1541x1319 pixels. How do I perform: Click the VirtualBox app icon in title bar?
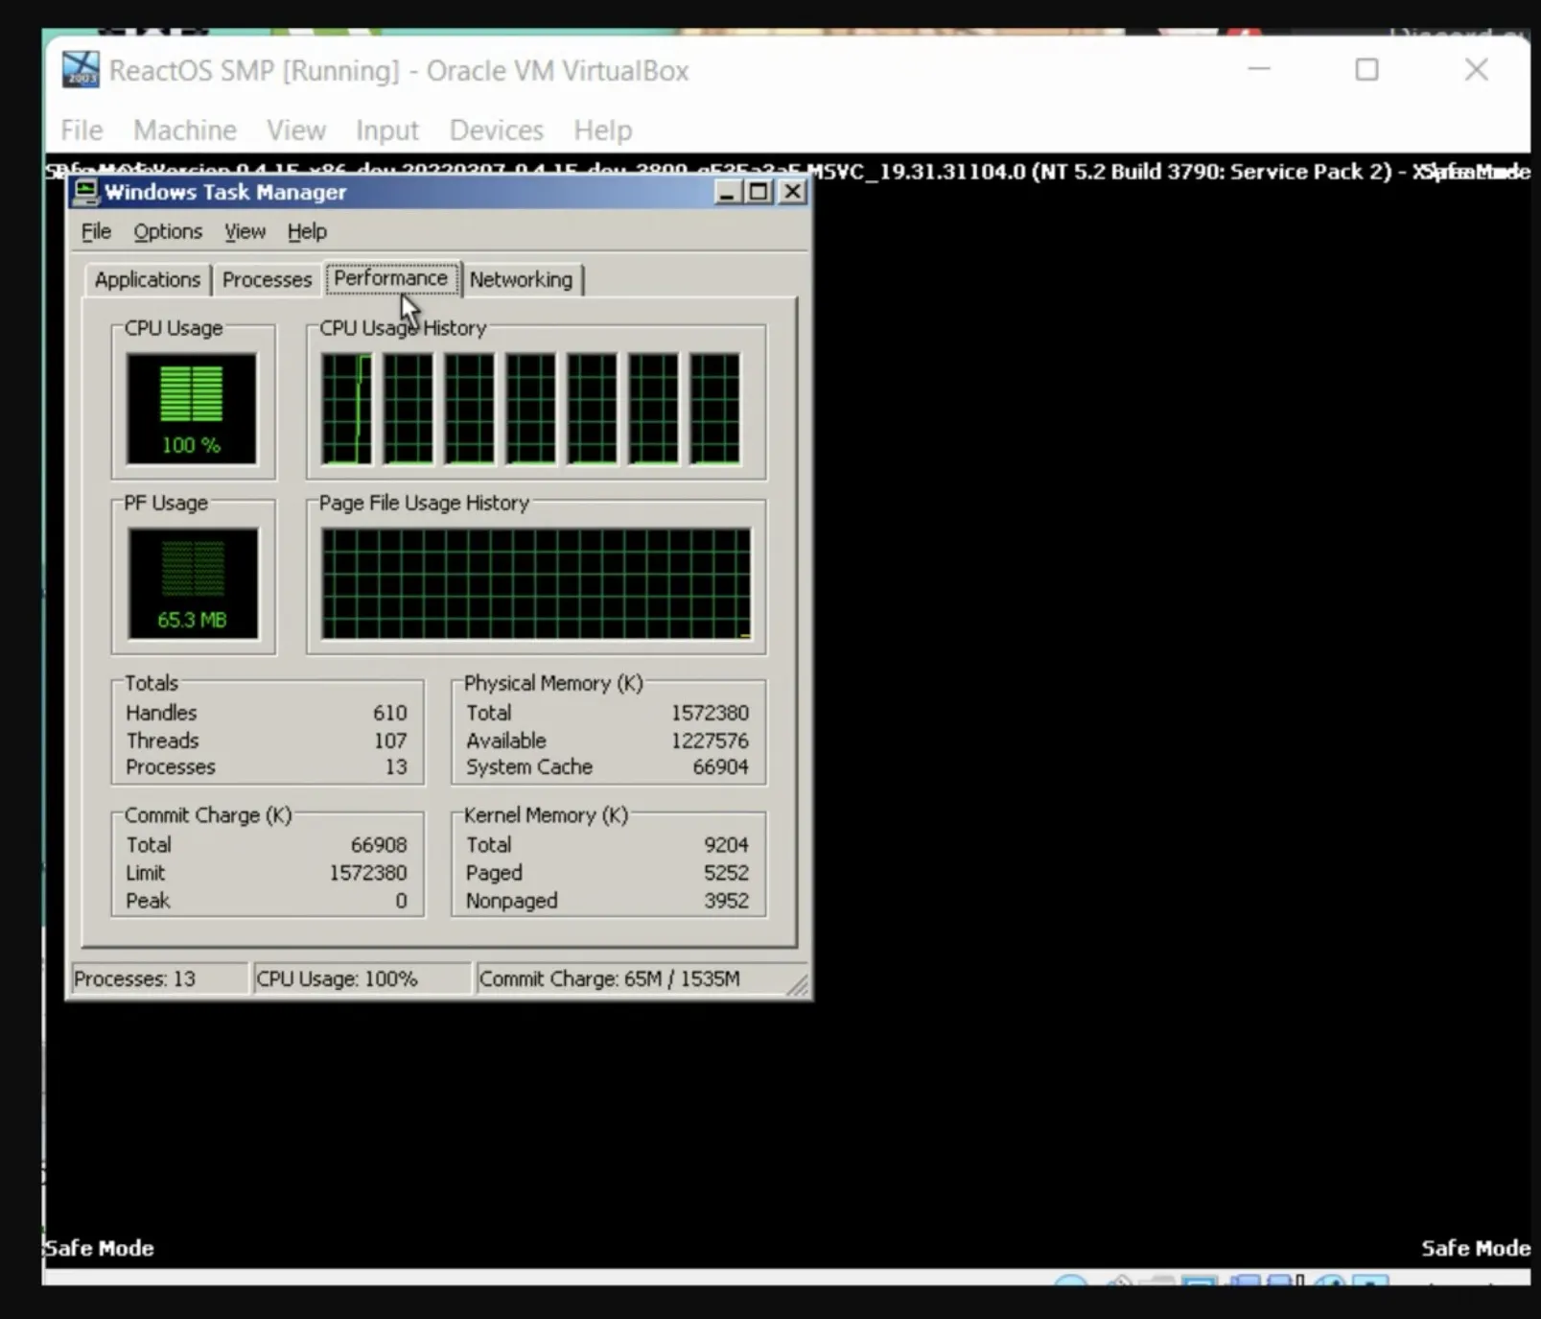81,70
